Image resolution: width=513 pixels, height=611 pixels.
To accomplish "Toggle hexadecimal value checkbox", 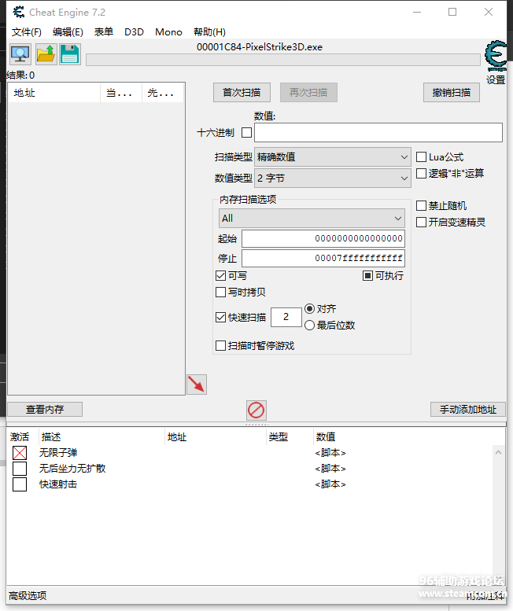I will (246, 132).
